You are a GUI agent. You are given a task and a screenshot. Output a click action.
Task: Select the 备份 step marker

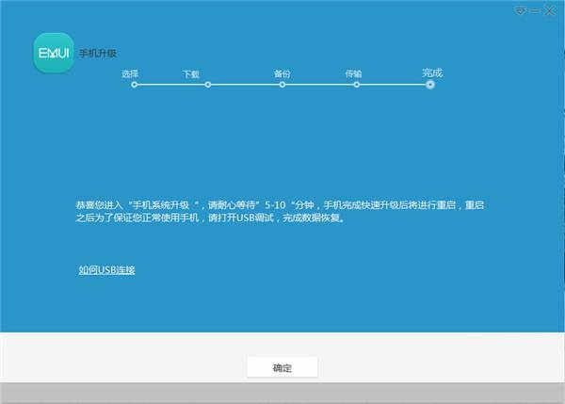(282, 85)
